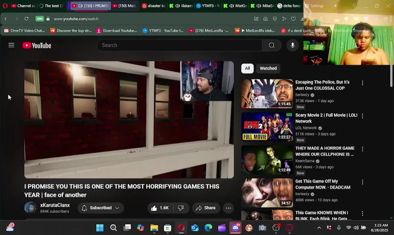Open the (276) MistLordRx bookmark
This screenshot has width=394, height=235.
tap(209, 31)
